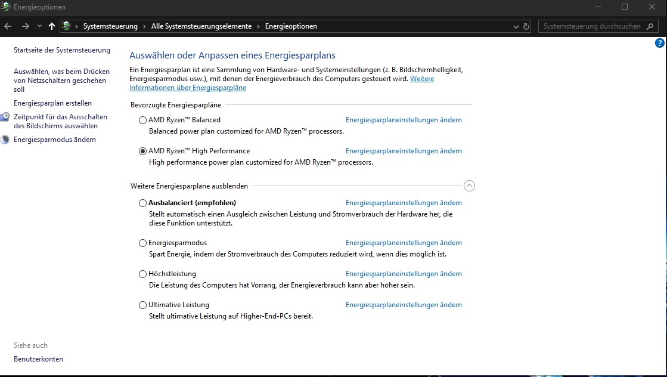Change settings for AMD Ryzen Balanced
The width and height of the screenshot is (667, 377).
click(x=404, y=120)
